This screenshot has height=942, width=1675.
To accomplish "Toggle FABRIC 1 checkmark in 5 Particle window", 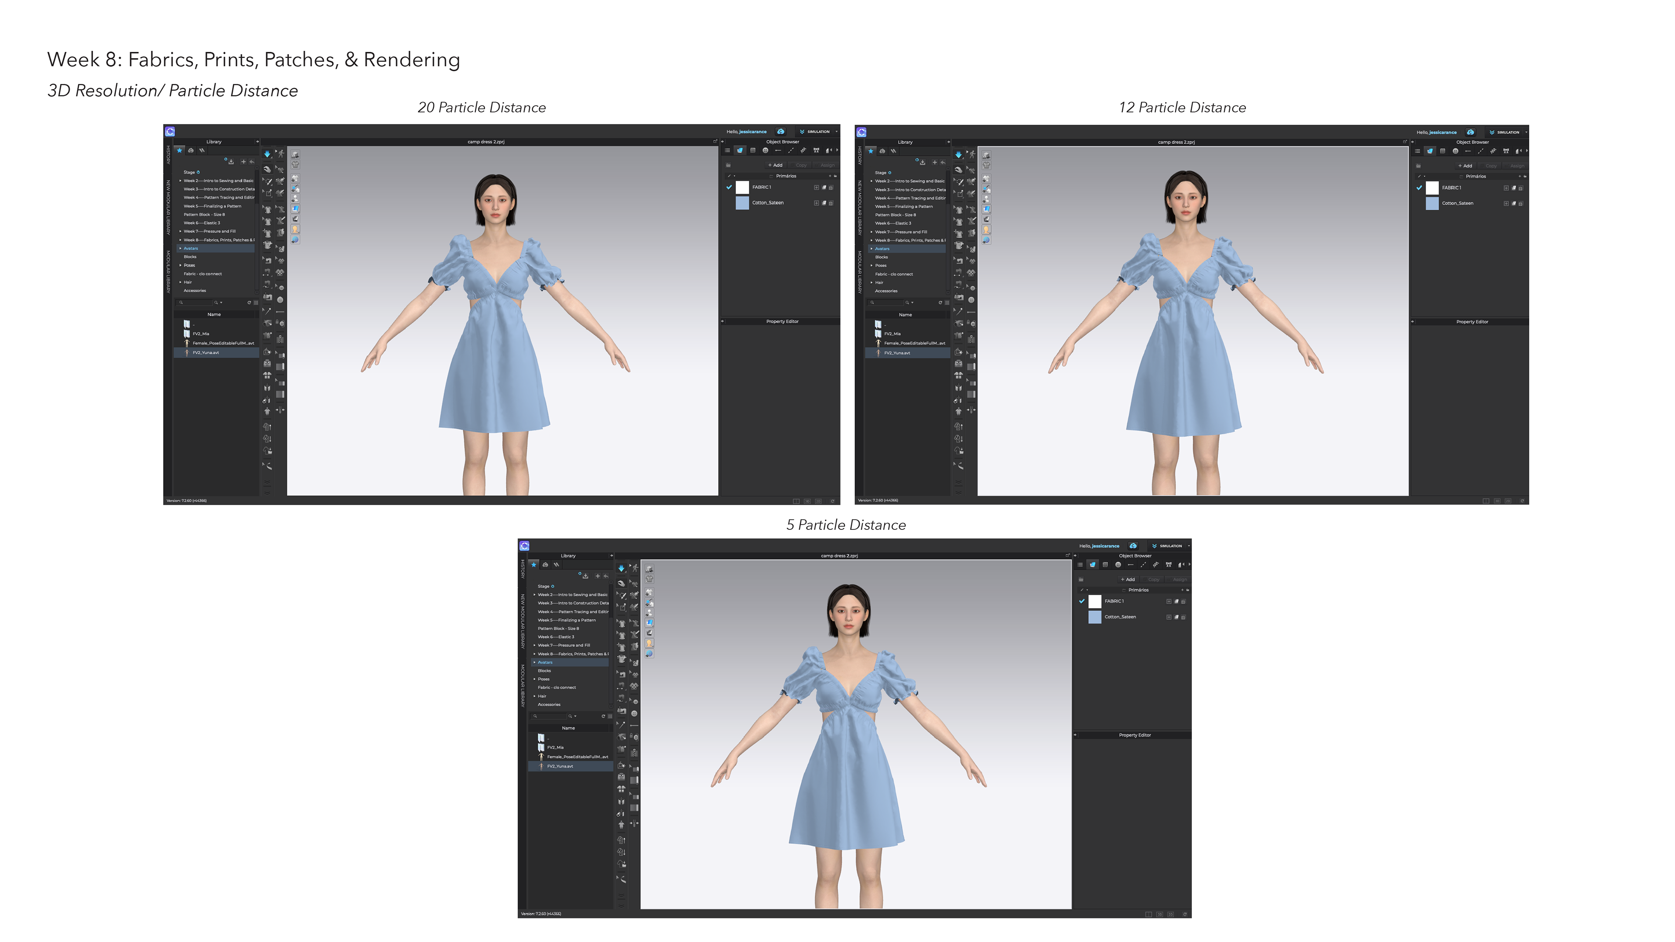I will click(1082, 601).
